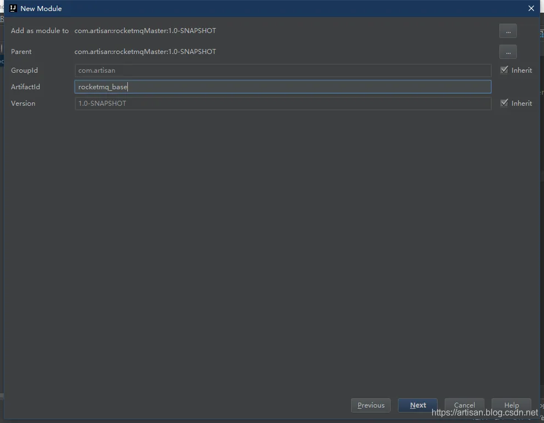
Task: Click the ArtifactId label
Action: 25,87
